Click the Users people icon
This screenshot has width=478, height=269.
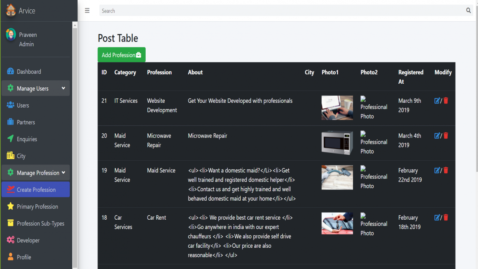pyautogui.click(x=10, y=105)
